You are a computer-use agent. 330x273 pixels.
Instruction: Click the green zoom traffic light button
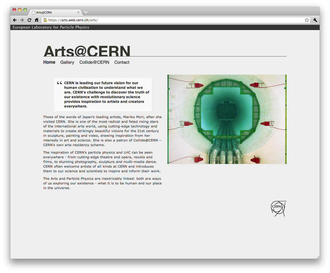point(25,10)
